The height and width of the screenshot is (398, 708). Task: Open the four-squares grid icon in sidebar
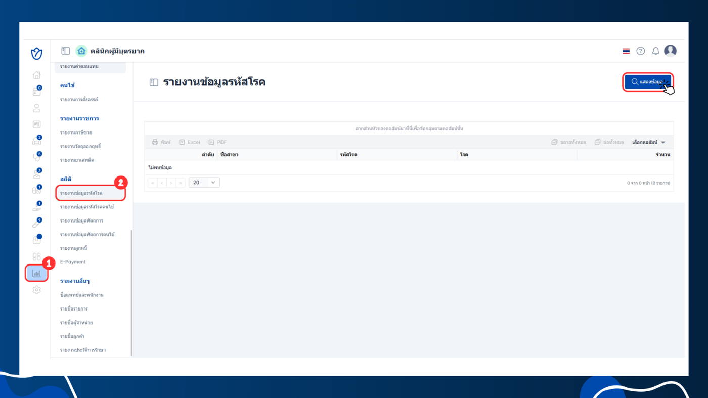[x=36, y=257]
